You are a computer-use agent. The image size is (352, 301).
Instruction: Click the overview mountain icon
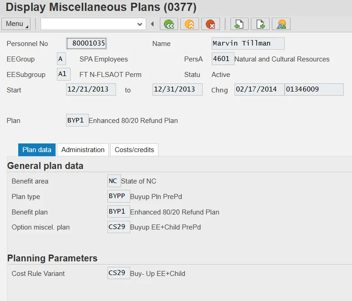[281, 24]
